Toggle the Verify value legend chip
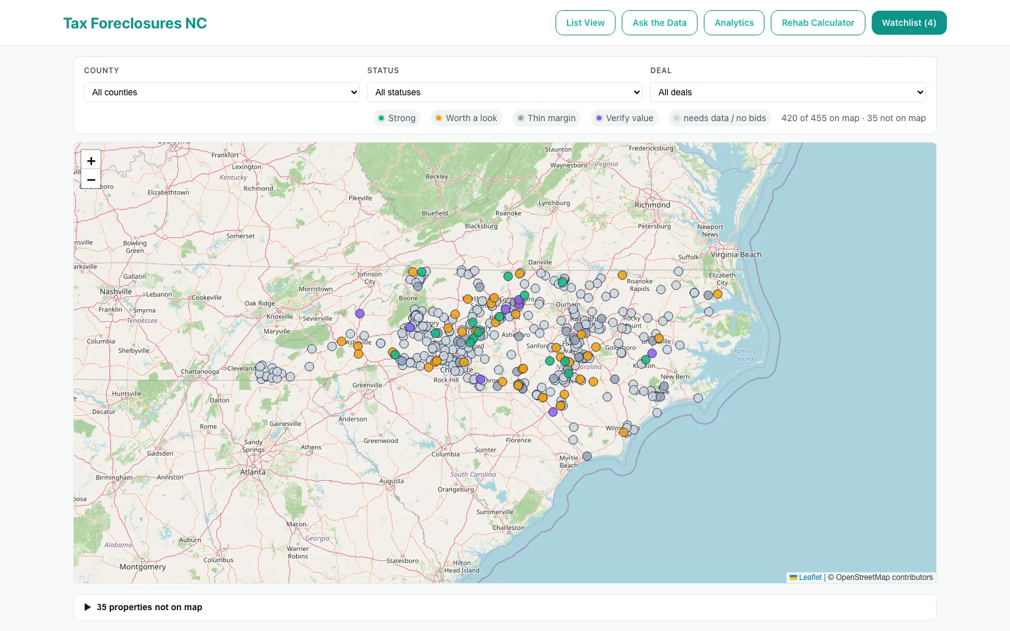Screen dimensions: 1010x631 (x=625, y=118)
